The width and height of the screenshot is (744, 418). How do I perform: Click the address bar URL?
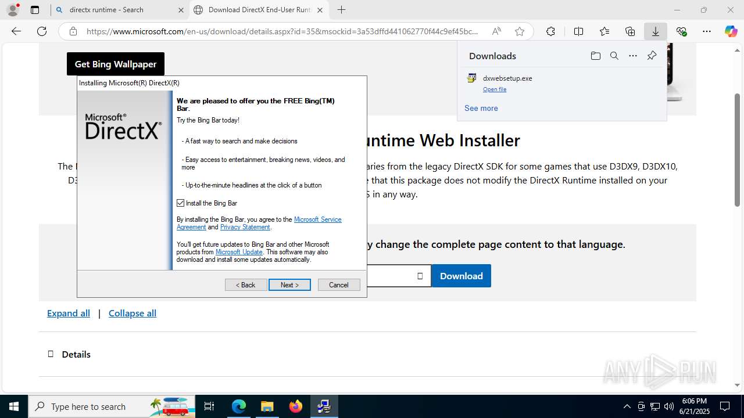point(282,31)
